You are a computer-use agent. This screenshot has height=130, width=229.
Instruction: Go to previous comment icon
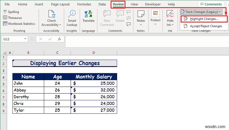click(x=129, y=12)
